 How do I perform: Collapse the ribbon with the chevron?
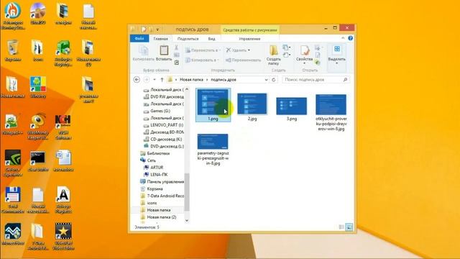[x=343, y=38]
